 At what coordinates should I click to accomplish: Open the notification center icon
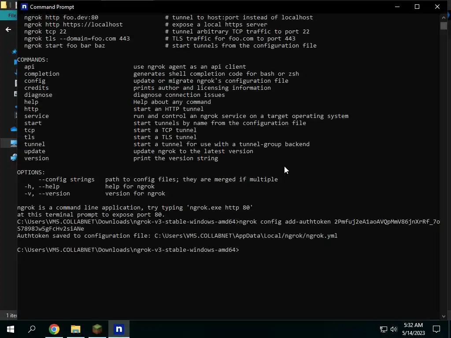pos(436,329)
